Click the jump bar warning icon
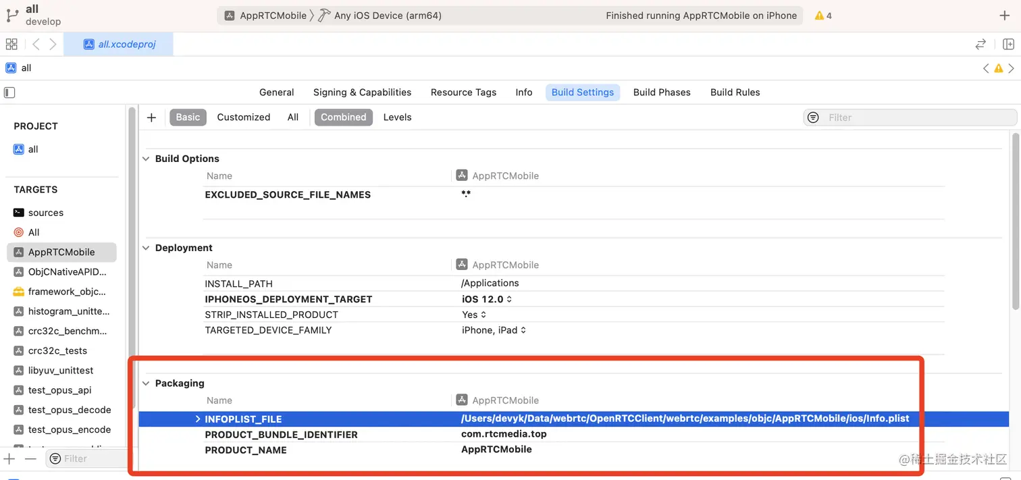This screenshot has height=480, width=1021. [999, 68]
